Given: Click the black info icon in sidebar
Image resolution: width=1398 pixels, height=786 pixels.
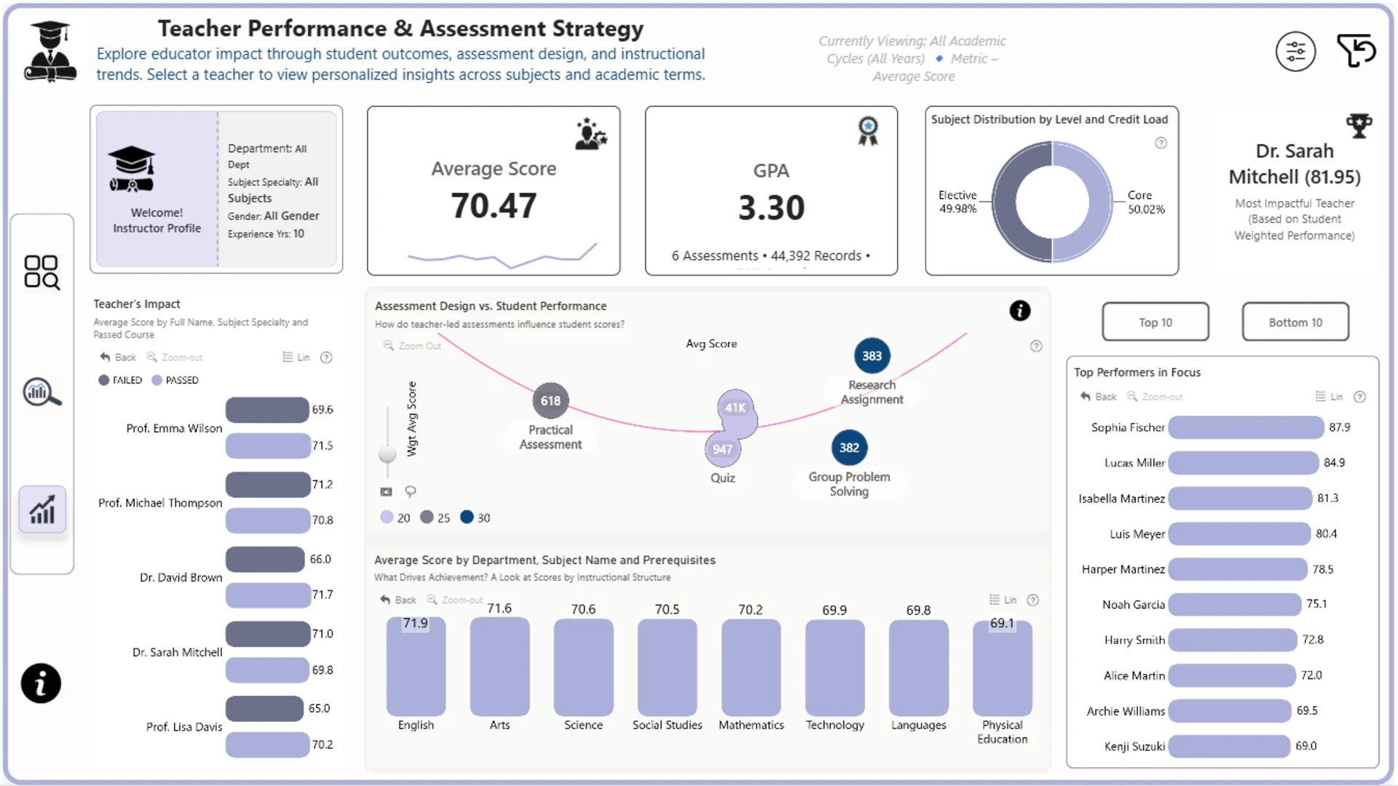Looking at the screenshot, I should coord(41,683).
